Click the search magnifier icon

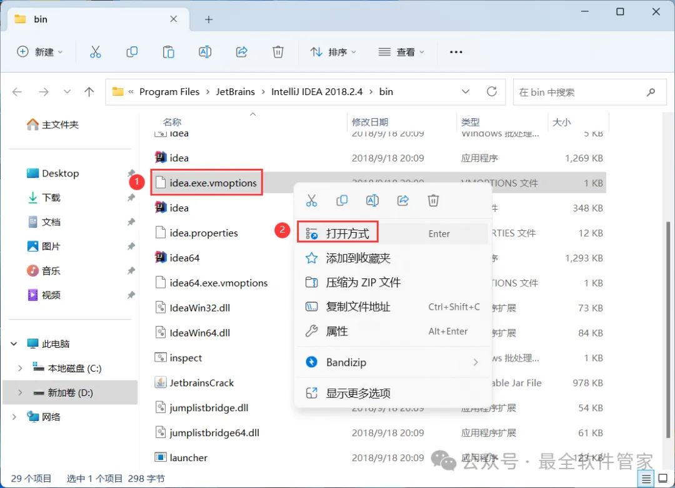[x=651, y=92]
